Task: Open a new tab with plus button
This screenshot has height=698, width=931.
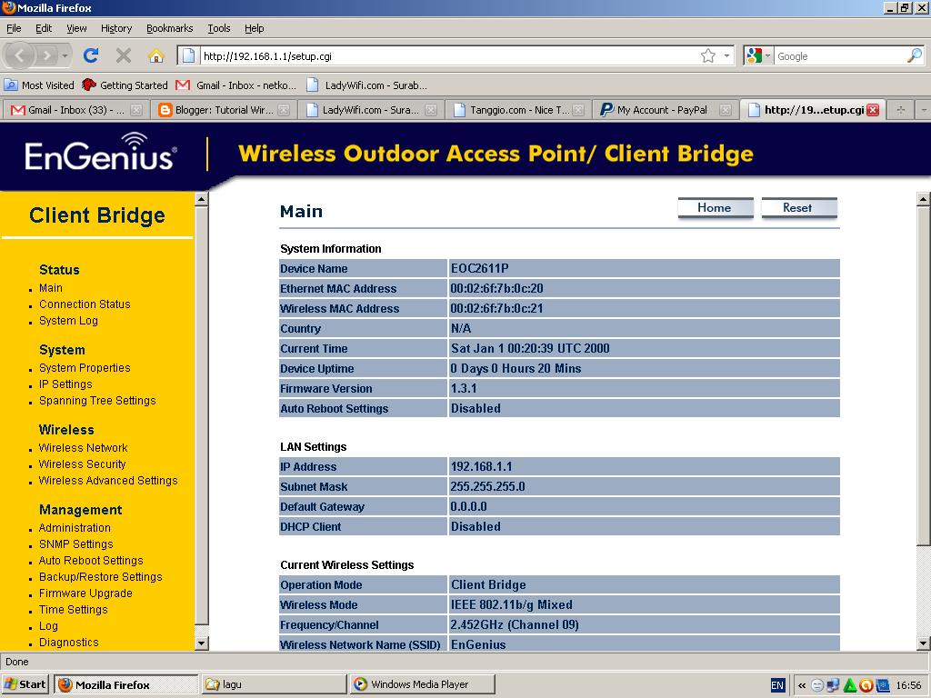Action: pyautogui.click(x=901, y=110)
